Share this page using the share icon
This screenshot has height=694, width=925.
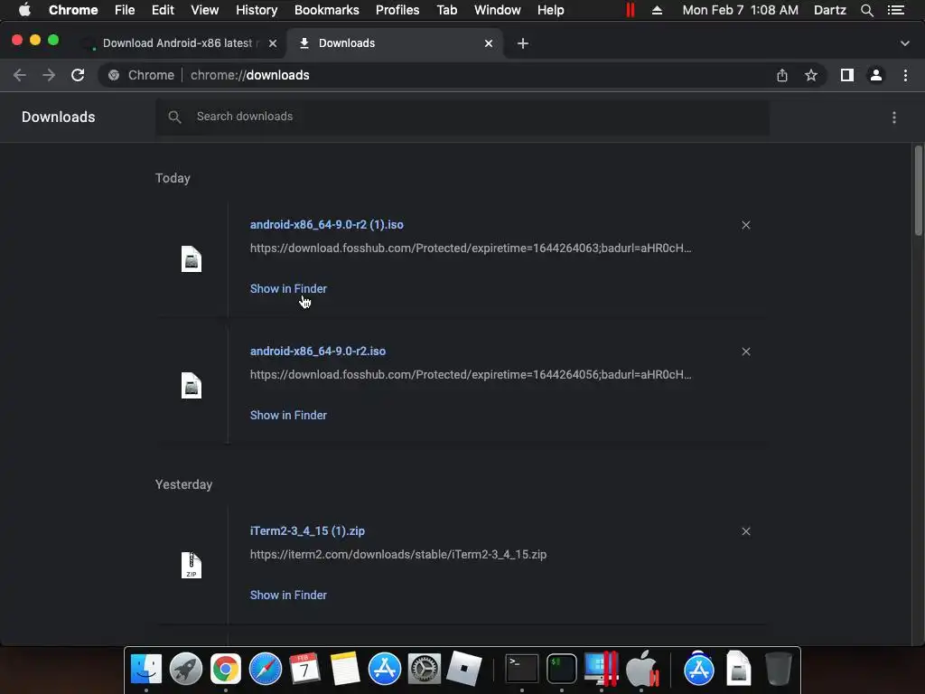tap(782, 75)
